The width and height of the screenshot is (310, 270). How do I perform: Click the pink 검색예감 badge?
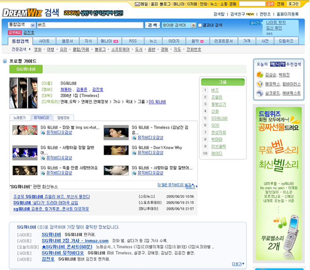15,32
